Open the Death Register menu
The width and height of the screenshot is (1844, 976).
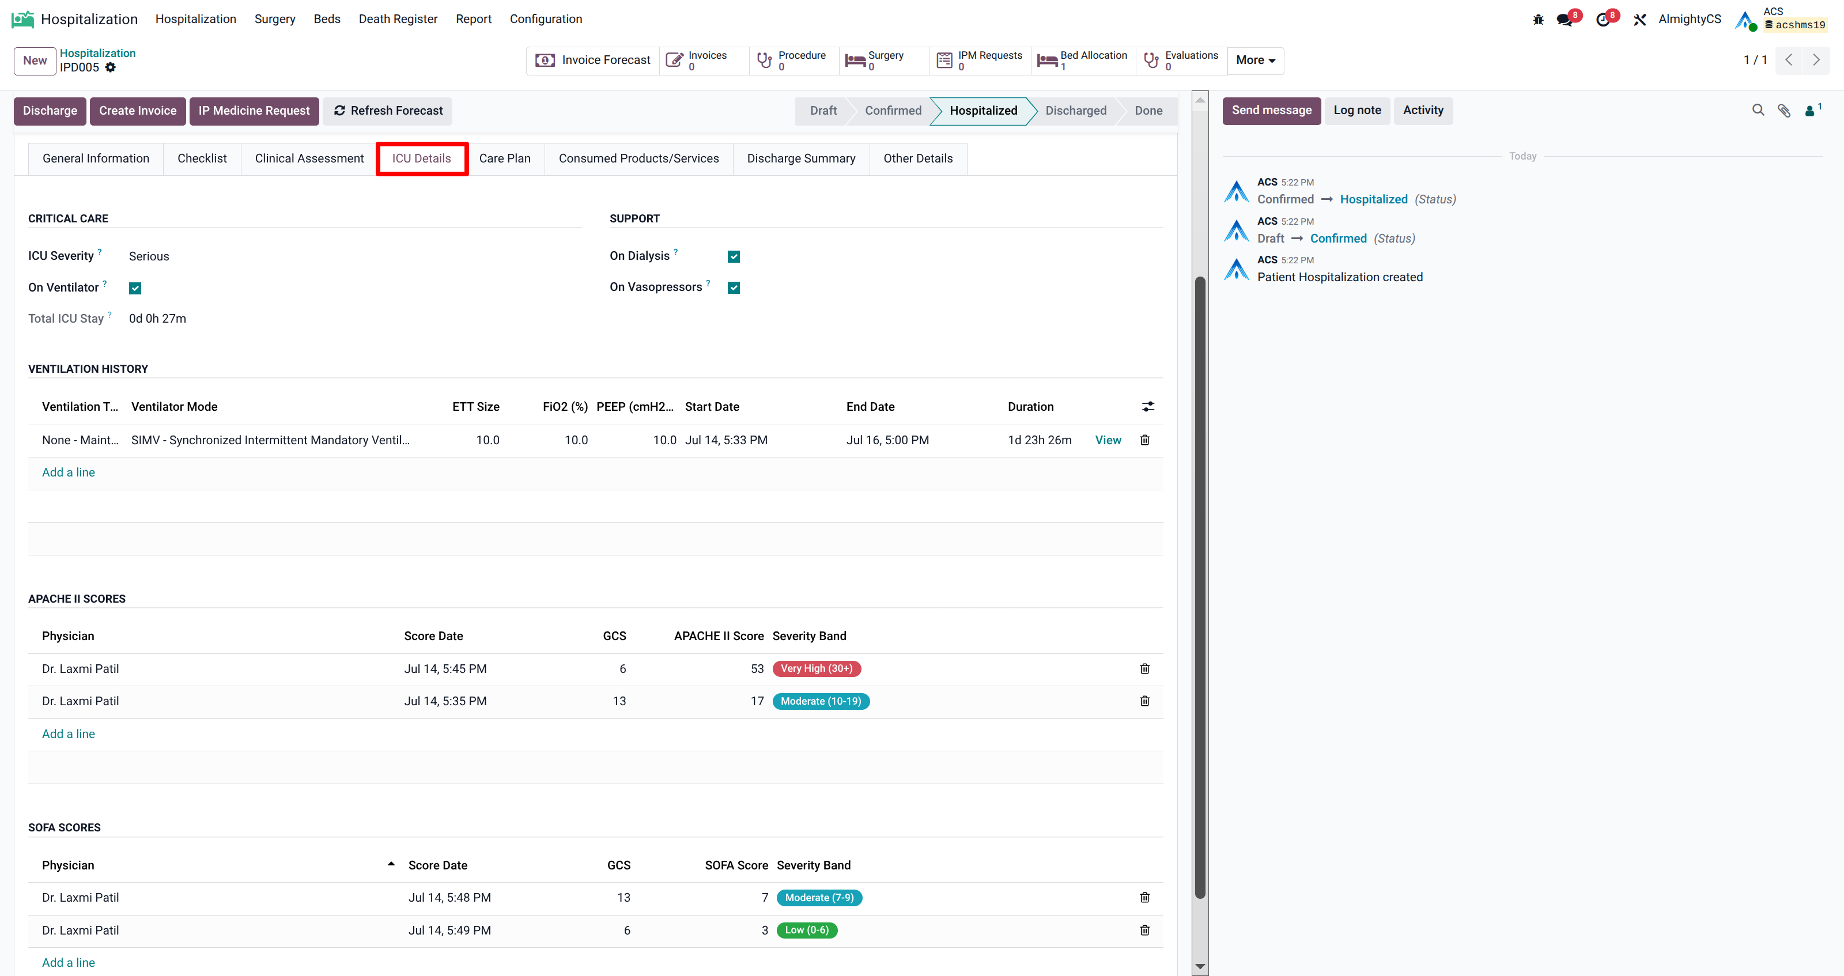(x=397, y=18)
